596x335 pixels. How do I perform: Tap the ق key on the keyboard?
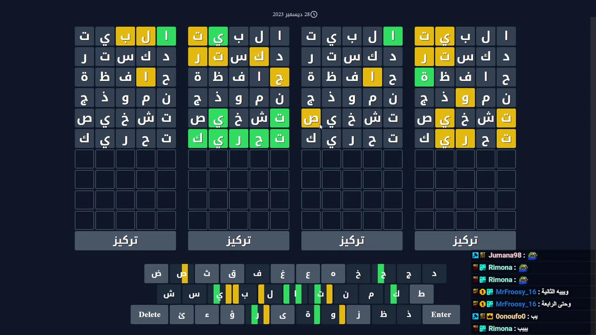click(x=232, y=274)
